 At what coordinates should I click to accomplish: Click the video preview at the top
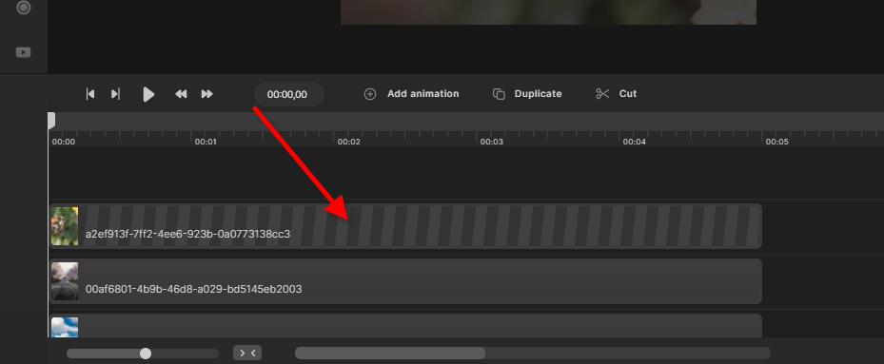pyautogui.click(x=548, y=11)
